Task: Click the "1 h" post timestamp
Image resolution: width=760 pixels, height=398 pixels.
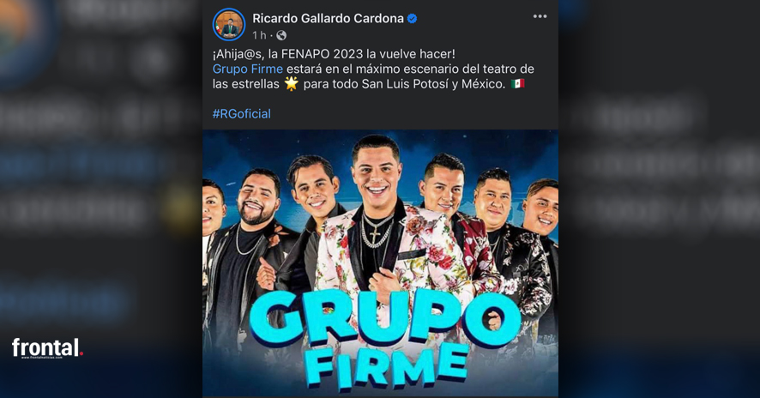Action: point(259,35)
